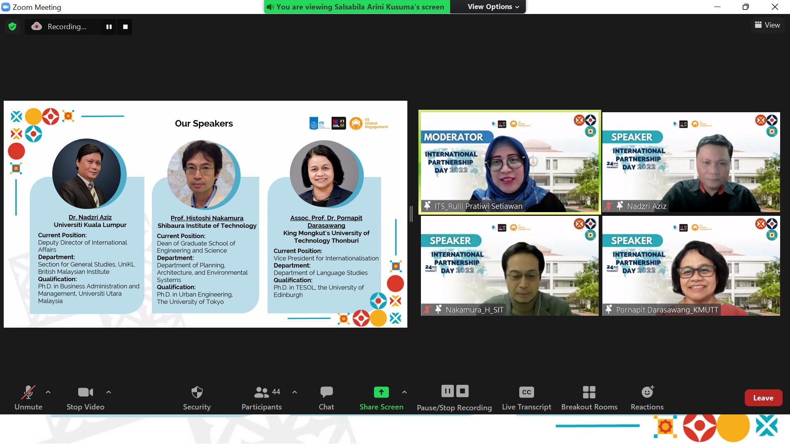Stop the camera video

[86, 398]
